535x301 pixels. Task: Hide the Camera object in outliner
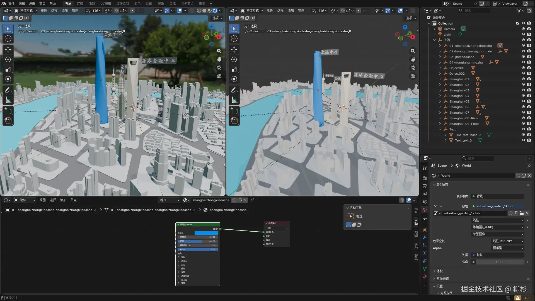(523, 29)
